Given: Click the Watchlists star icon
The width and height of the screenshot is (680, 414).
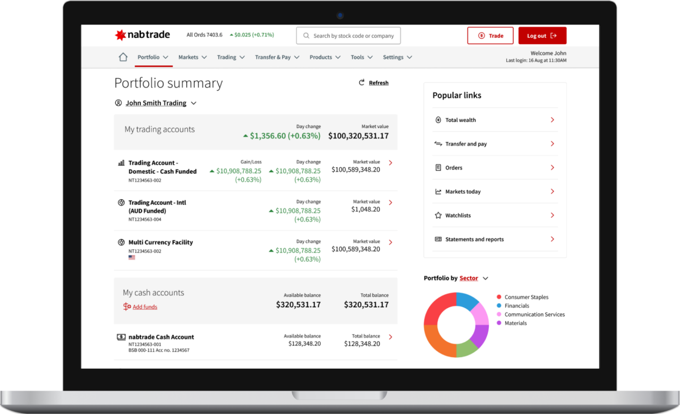Looking at the screenshot, I should point(438,215).
